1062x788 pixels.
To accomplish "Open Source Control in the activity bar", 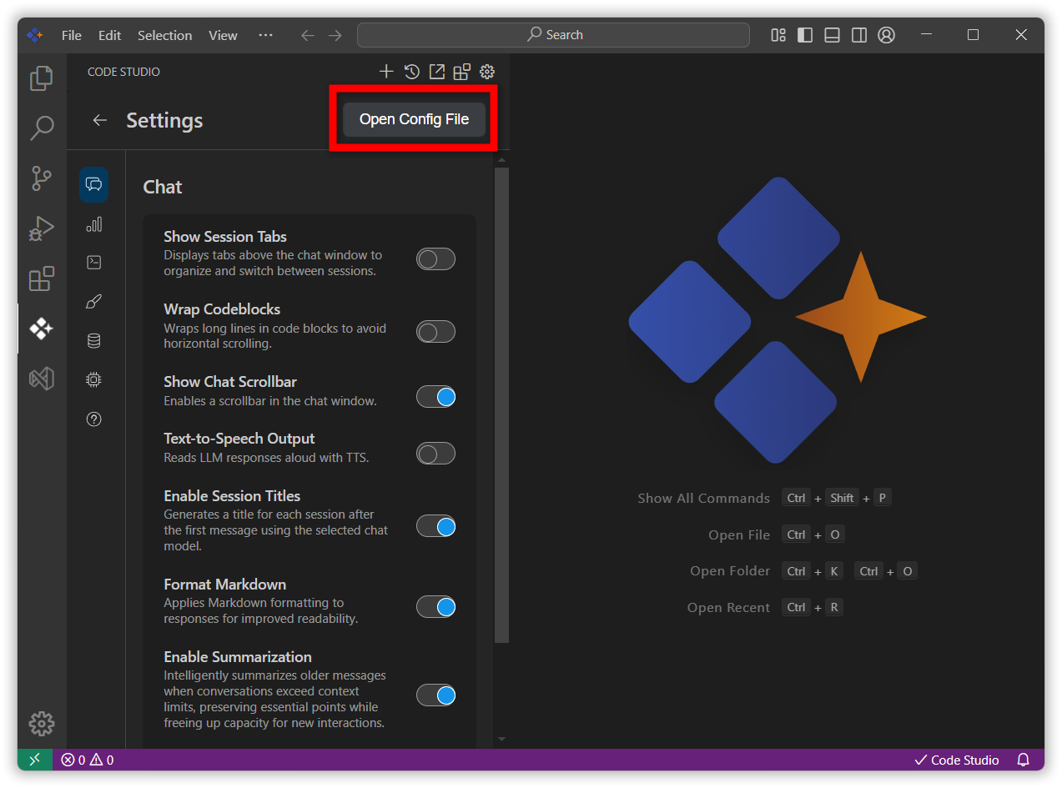I will click(42, 178).
